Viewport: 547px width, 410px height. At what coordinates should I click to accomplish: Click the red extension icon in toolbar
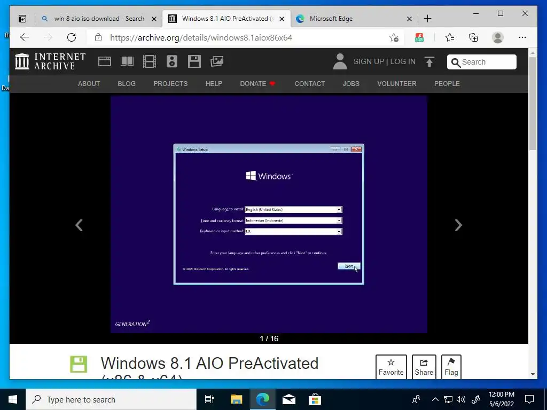[419, 37]
